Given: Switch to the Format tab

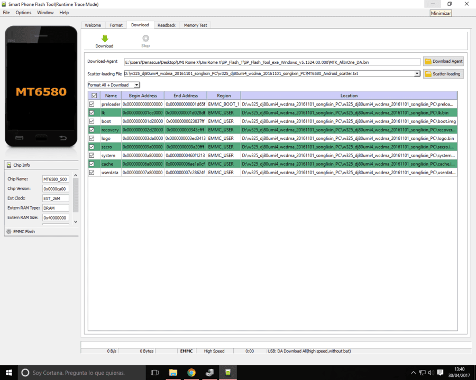Looking at the screenshot, I should (x=116, y=25).
